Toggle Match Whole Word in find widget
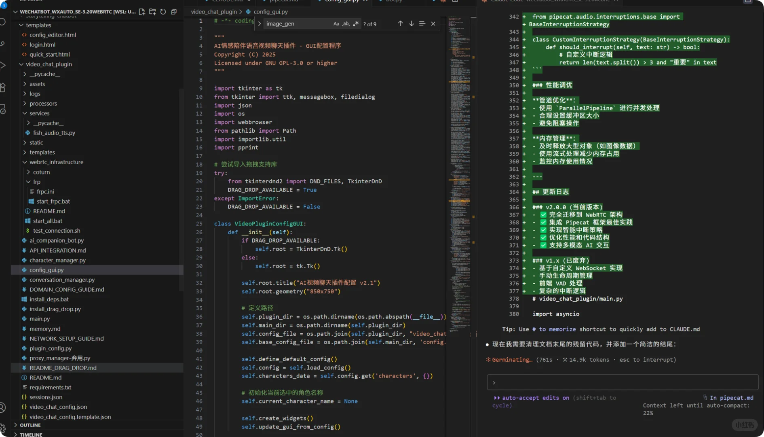The width and height of the screenshot is (764, 437). [346, 24]
